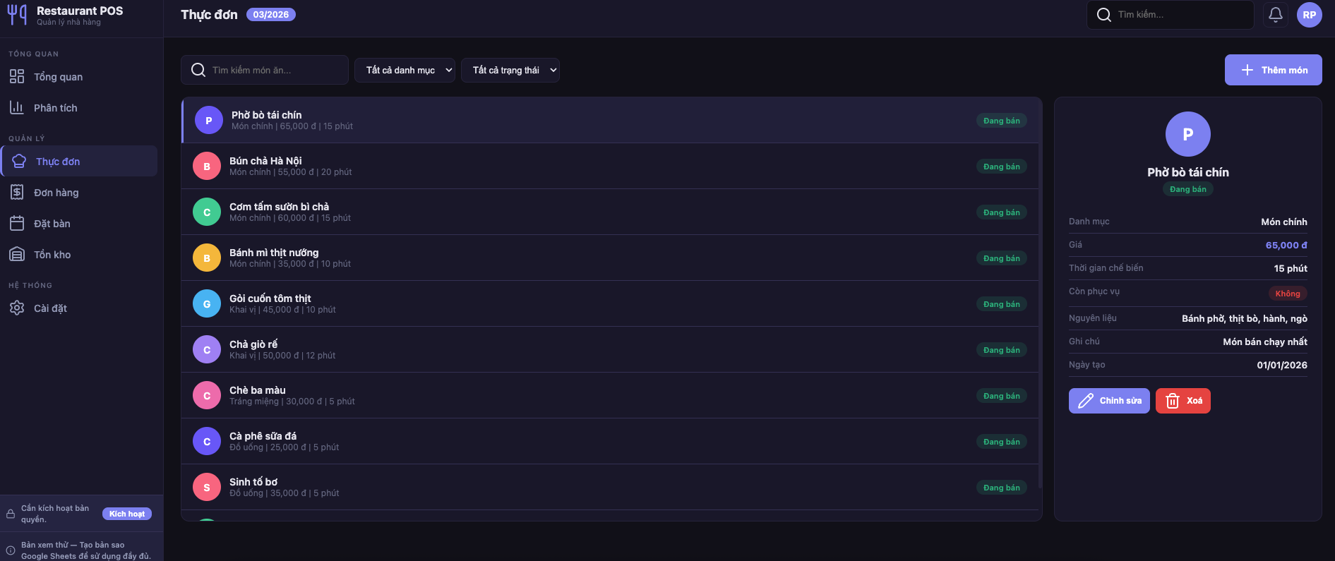Click the red Xoá trash button
The image size is (1335, 561).
coord(1183,401)
